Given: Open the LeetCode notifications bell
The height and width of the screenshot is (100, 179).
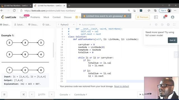Looking at the screenshot, I should [164, 17].
